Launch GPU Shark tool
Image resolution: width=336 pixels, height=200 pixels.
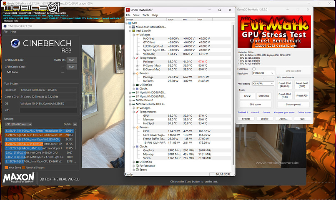coord(264,96)
